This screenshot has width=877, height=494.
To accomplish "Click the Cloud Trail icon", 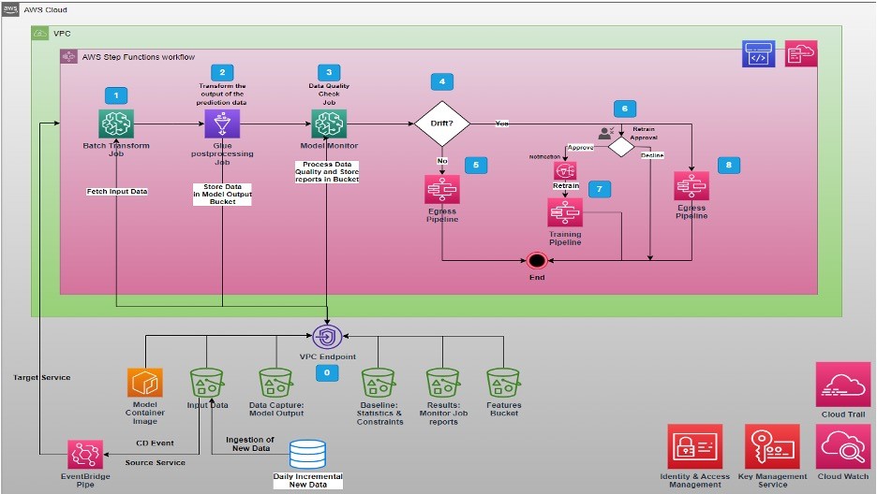I will click(843, 385).
